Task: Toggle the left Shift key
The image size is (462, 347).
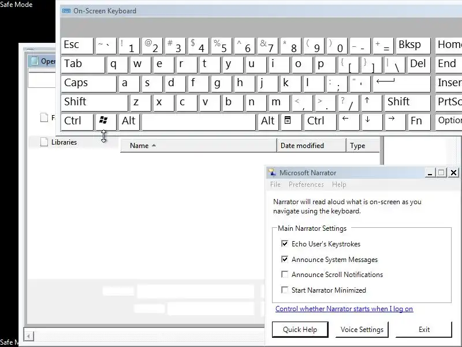Action: point(95,103)
